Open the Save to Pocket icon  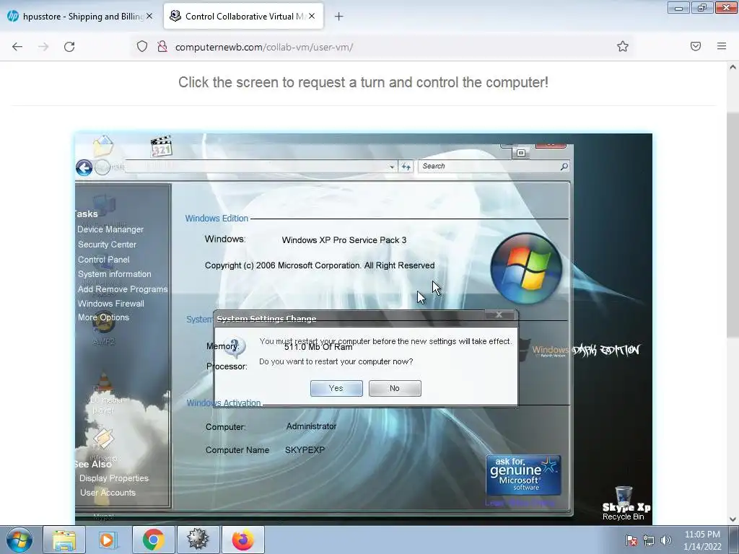tap(696, 46)
